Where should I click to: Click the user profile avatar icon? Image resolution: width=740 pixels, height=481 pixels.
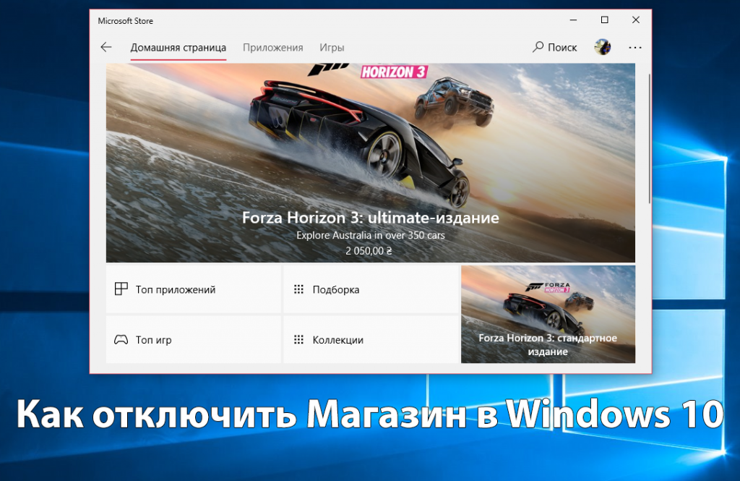coord(603,46)
